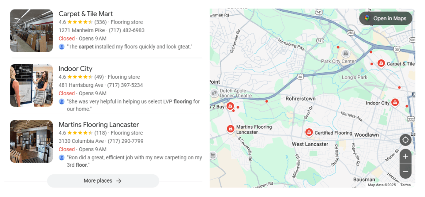Open Martins Flooring Lancaster listing
The image size is (425, 197).
[99, 125]
